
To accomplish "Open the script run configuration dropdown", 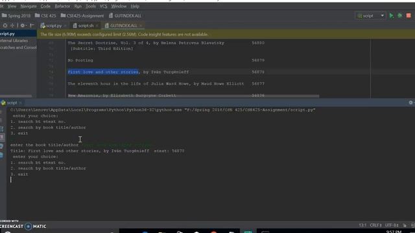I will (371, 16).
